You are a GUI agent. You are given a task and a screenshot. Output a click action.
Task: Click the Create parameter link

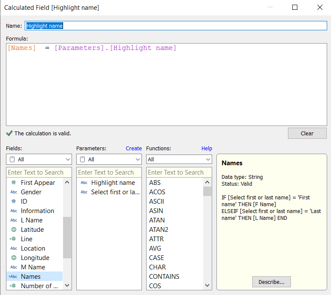134,149
